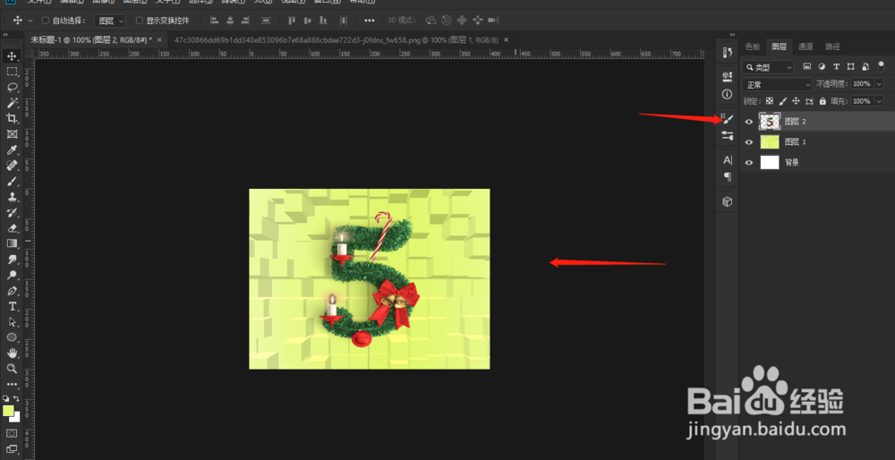The image size is (895, 460).
Task: Open the Brush Settings panel icon
Action: pos(727,119)
